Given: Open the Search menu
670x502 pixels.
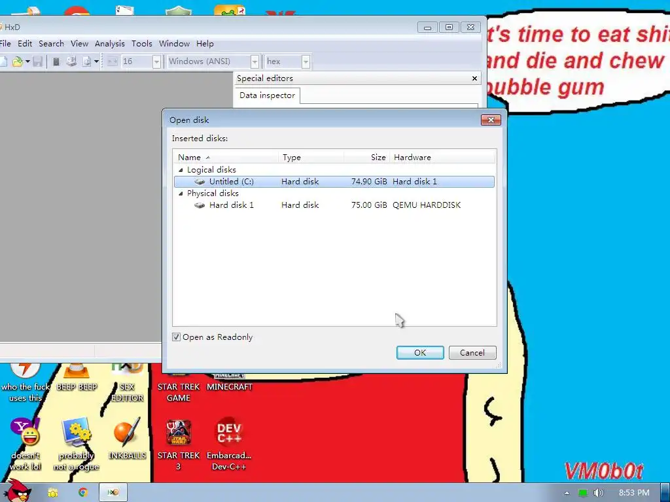Looking at the screenshot, I should pos(51,44).
